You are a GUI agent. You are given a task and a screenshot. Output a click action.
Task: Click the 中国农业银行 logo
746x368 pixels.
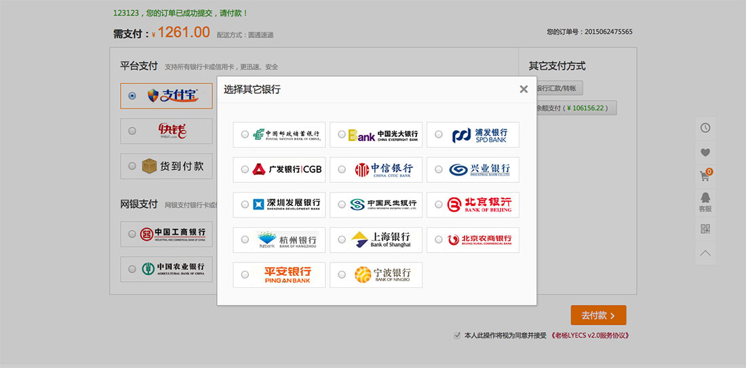(173, 269)
